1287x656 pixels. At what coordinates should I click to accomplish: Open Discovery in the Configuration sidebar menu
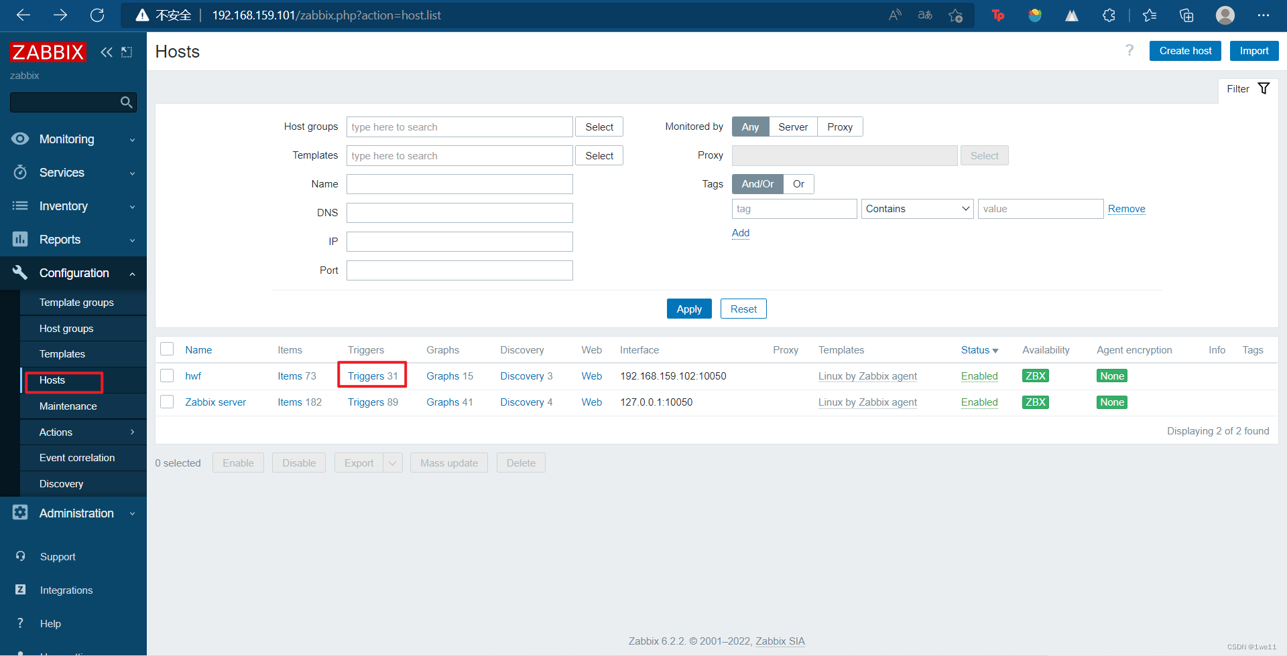(x=83, y=484)
